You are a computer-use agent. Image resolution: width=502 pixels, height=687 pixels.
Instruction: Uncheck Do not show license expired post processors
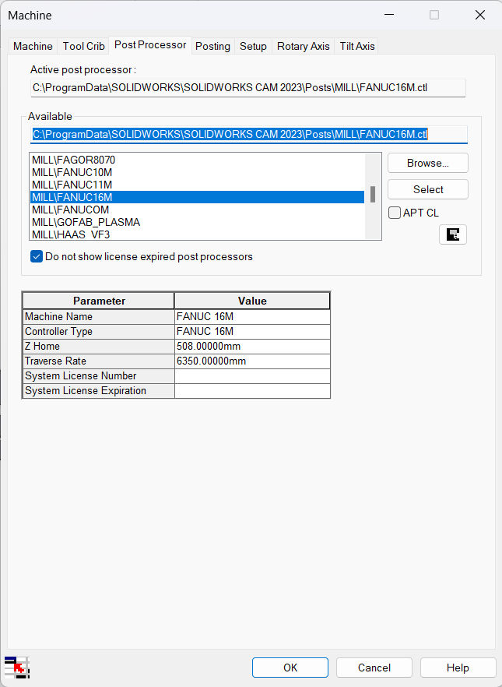37,256
